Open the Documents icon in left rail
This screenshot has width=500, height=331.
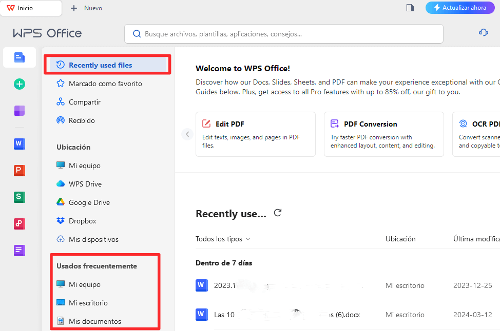coord(20,57)
